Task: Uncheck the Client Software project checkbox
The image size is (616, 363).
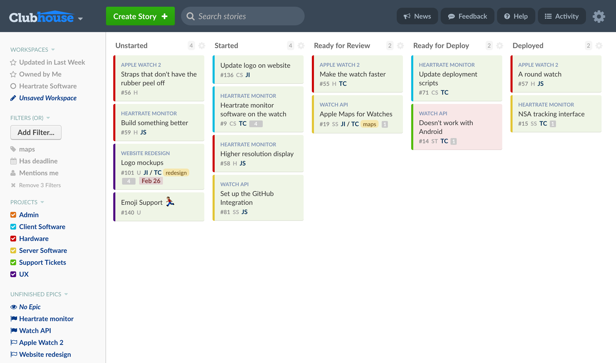Action: [13, 227]
